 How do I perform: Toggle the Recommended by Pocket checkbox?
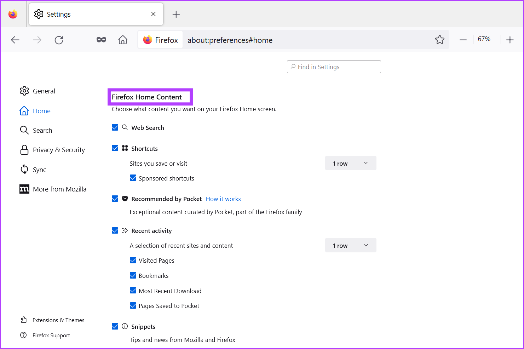[x=115, y=199]
